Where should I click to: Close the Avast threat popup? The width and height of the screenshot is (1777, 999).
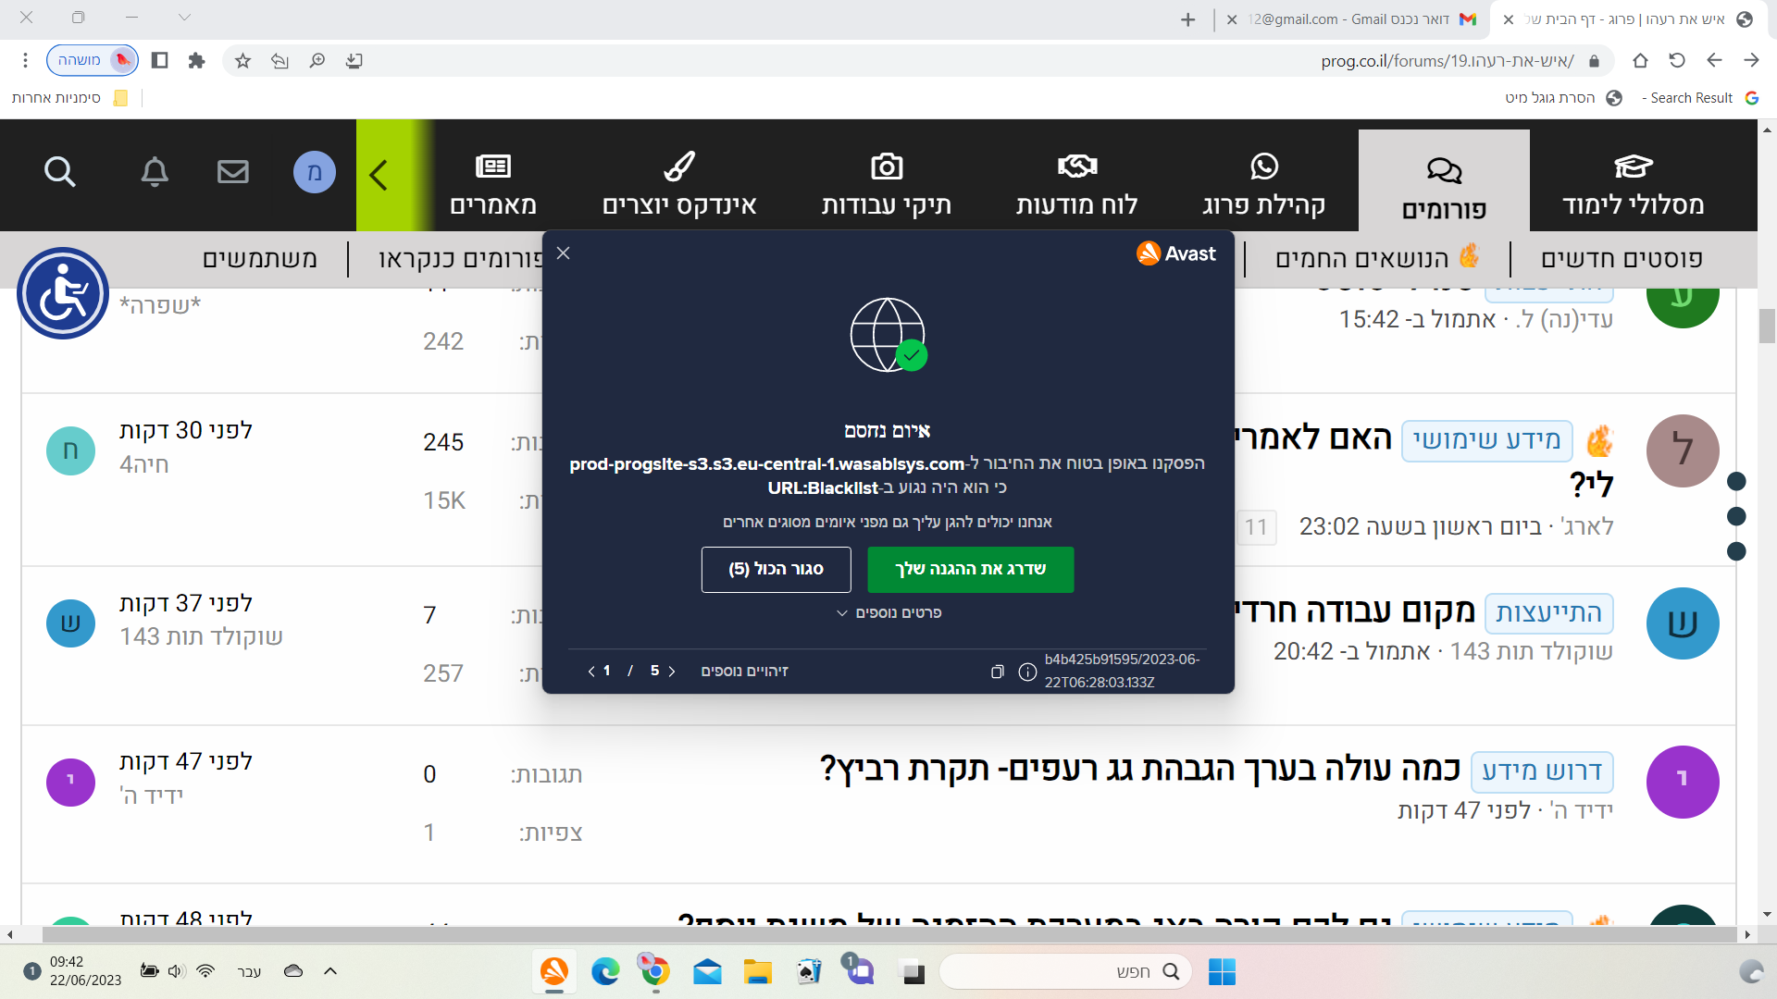(563, 253)
